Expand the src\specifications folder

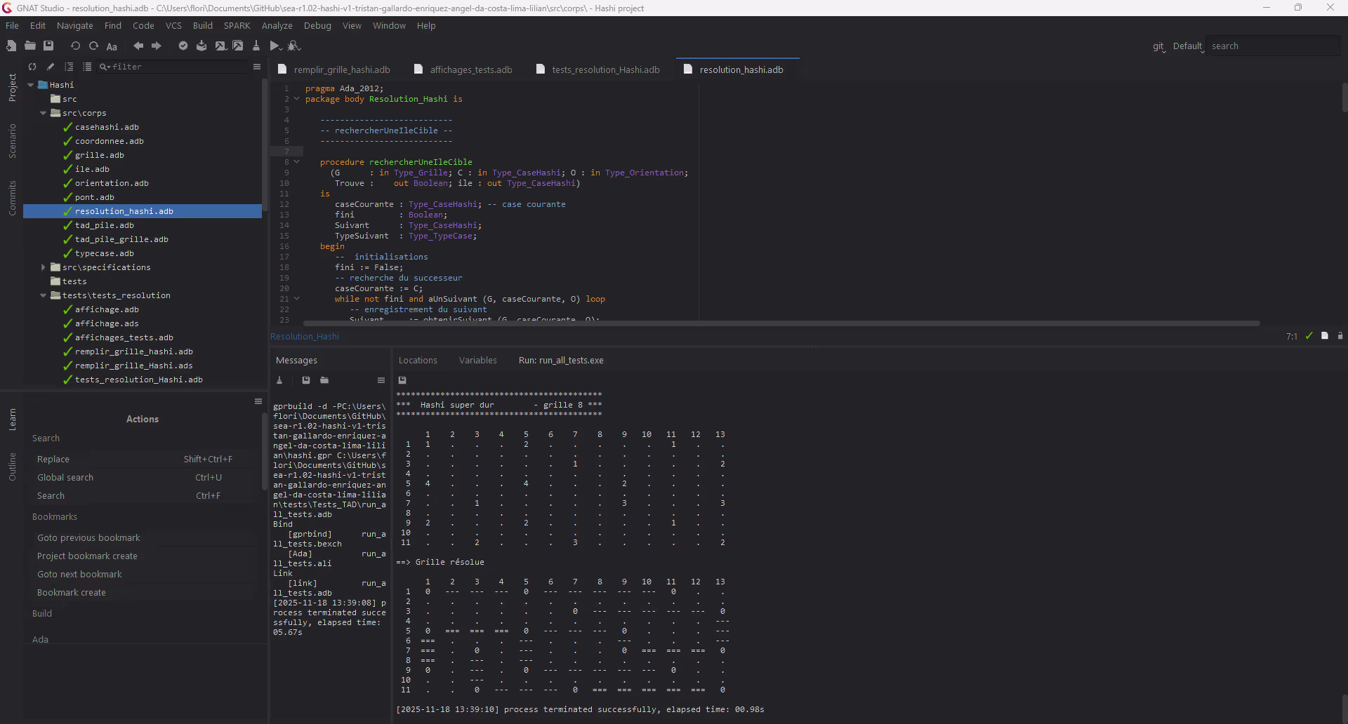coord(44,267)
